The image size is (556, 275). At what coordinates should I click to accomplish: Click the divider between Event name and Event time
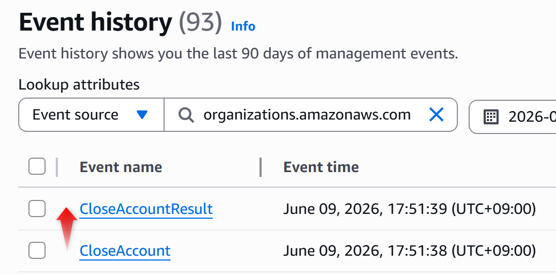pos(261,167)
